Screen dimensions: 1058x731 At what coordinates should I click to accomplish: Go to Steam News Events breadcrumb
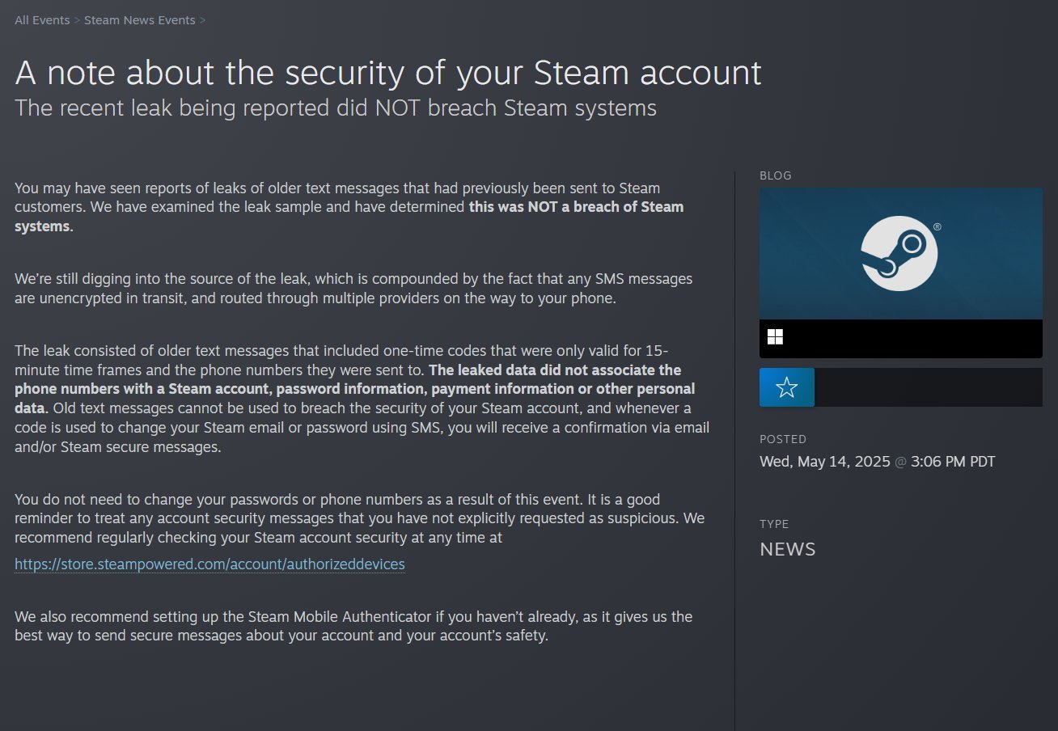tap(140, 20)
